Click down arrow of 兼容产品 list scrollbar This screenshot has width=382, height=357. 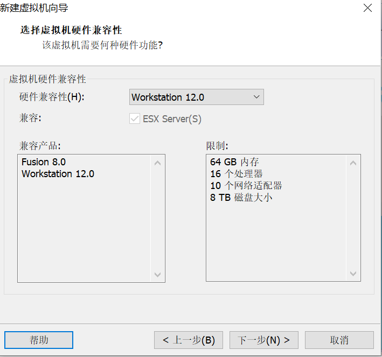[158, 275]
